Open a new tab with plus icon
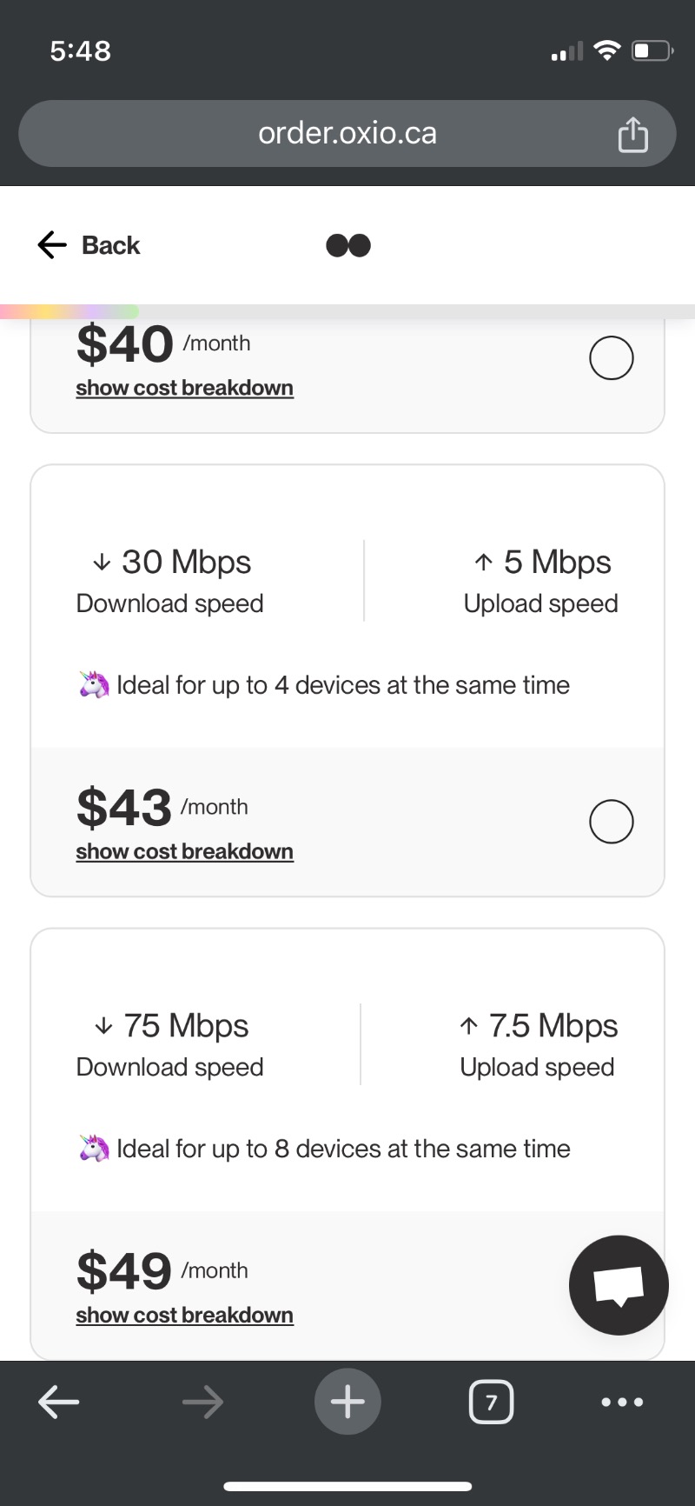695x1506 pixels. click(347, 1402)
